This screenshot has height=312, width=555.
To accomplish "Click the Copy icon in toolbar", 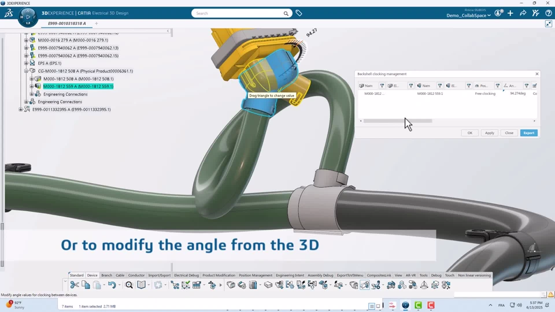I will pos(86,285).
